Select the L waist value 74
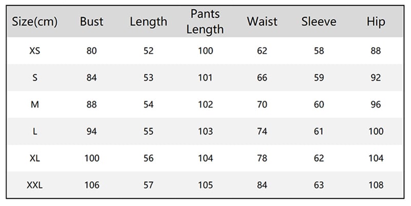 point(261,132)
